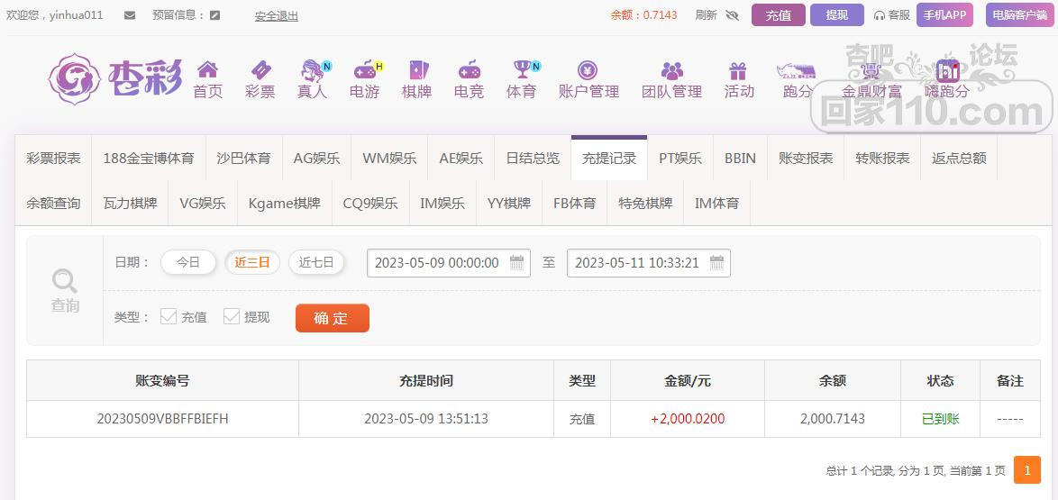This screenshot has width=1058, height=500.
Task: Select the 近七日 date range
Action: [x=316, y=262]
